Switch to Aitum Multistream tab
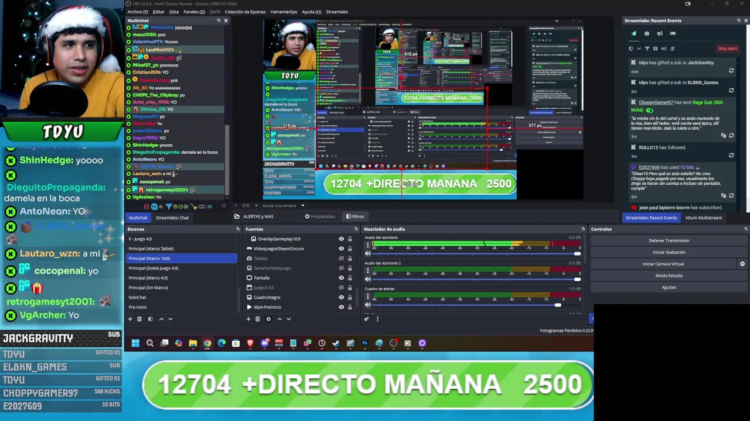Screen dimensions: 750x421 (x=703, y=218)
